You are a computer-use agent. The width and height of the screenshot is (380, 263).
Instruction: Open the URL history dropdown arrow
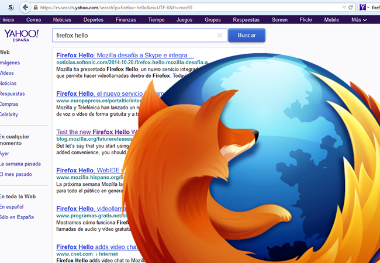coord(344,8)
